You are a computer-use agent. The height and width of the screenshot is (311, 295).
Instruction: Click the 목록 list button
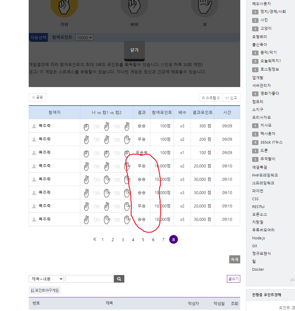[x=234, y=259]
